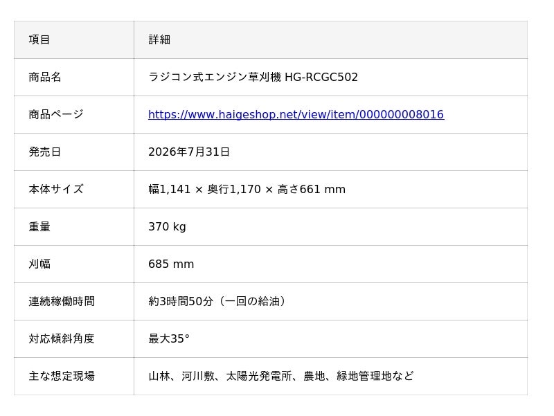
Task: Click the 重量 row label
Action: point(39,226)
